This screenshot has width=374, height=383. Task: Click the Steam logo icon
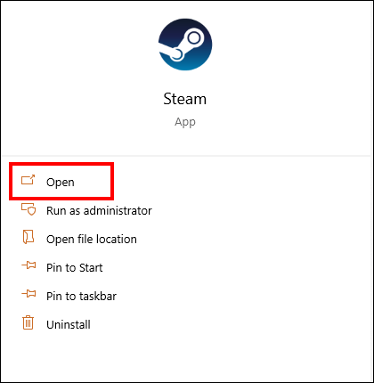pos(185,45)
